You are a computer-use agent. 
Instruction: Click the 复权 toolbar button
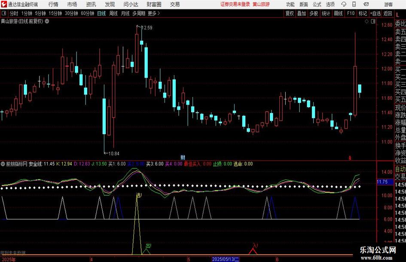(290, 13)
